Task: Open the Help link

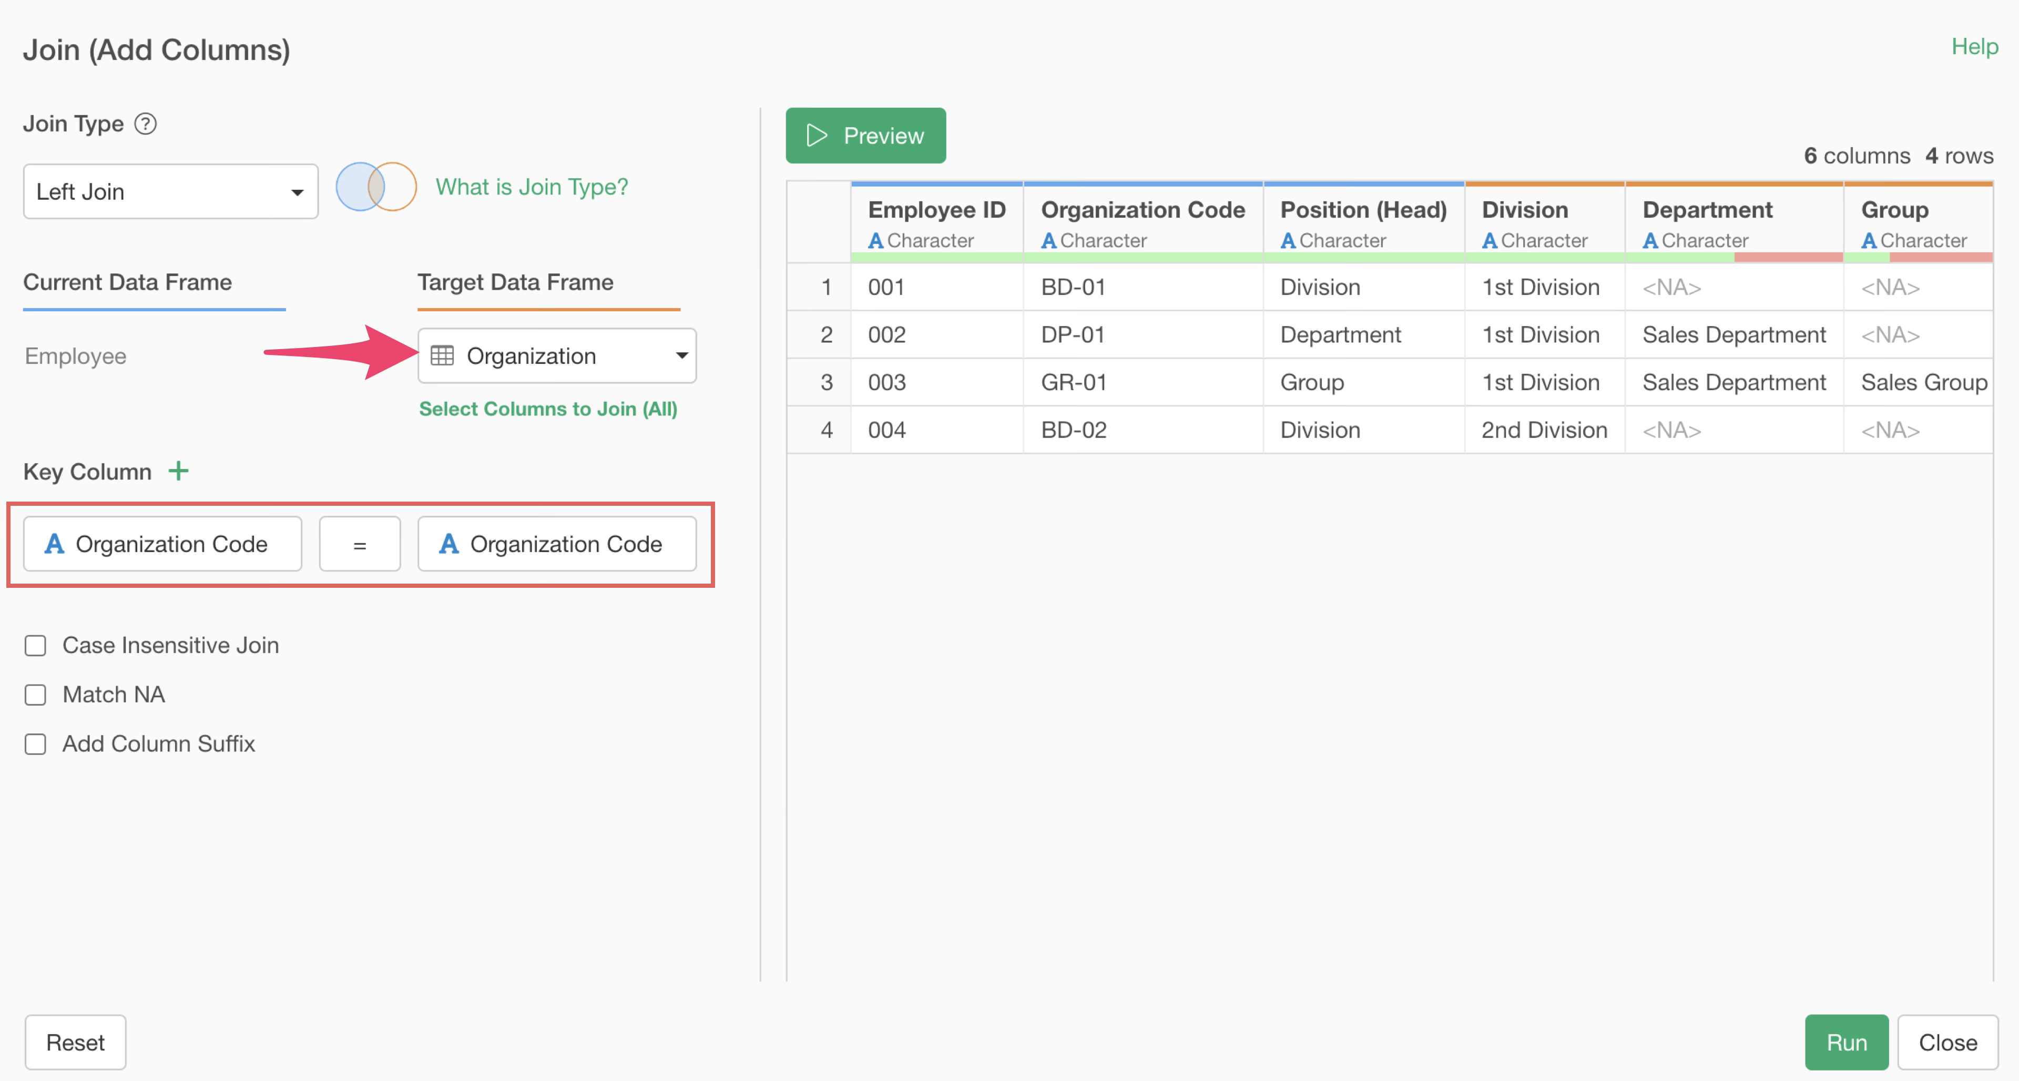Action: tap(1974, 46)
